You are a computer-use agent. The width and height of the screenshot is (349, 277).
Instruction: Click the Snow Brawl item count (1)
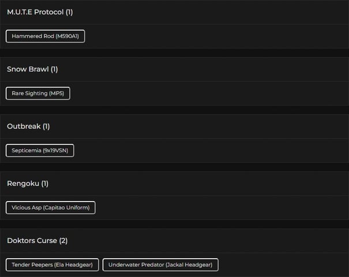(54, 69)
